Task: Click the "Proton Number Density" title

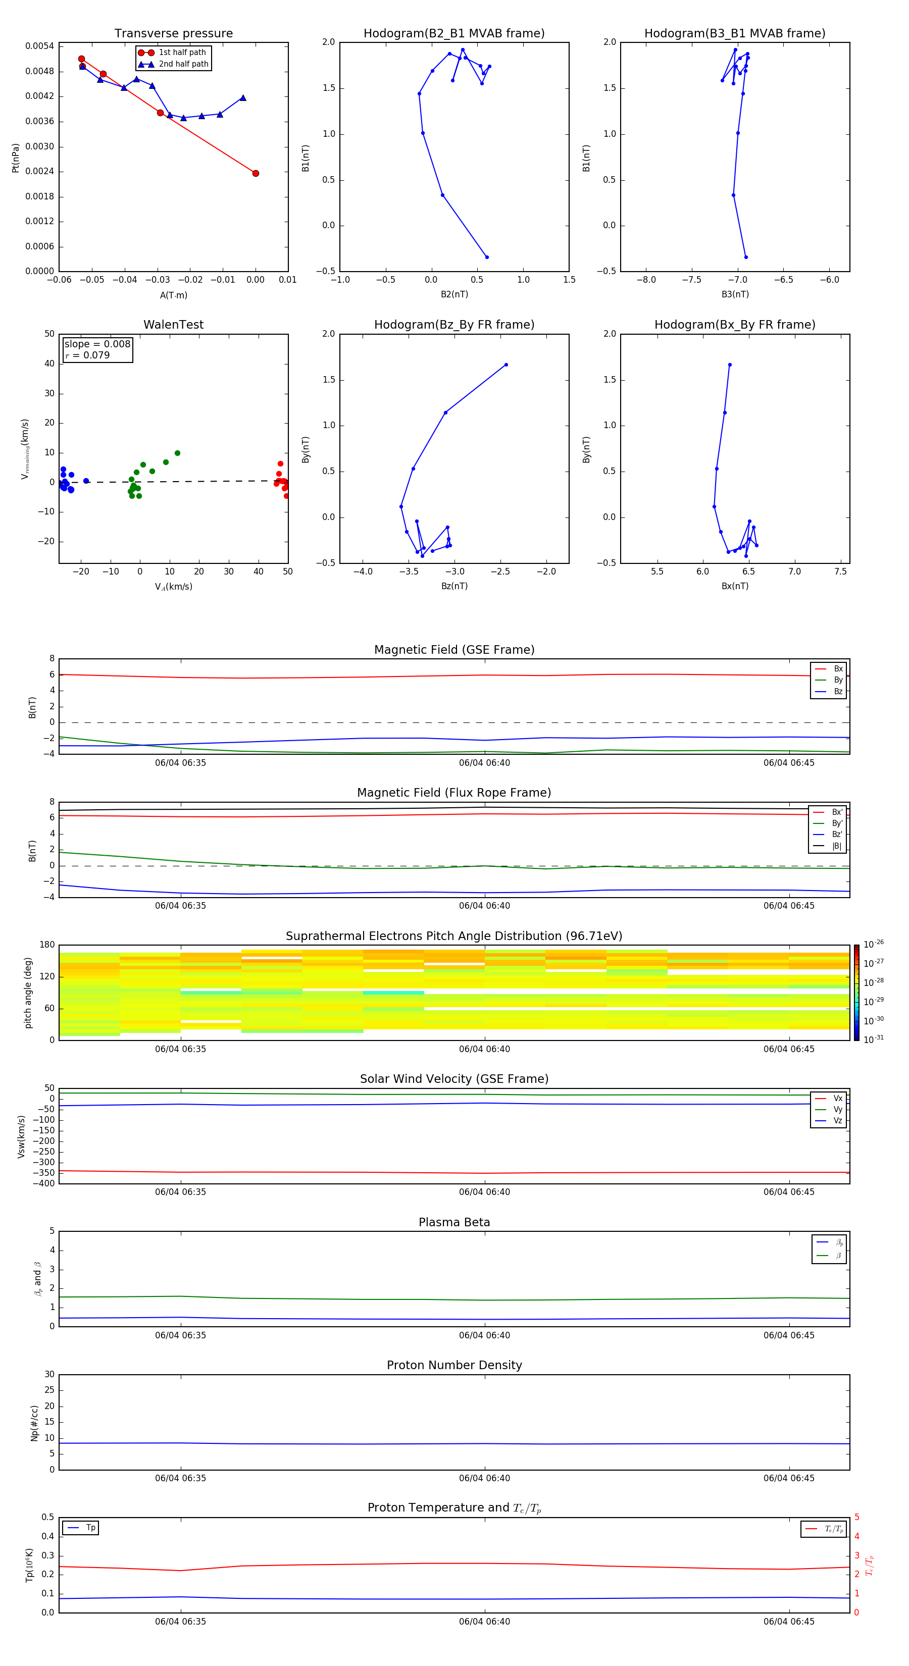Action: coord(454,1365)
